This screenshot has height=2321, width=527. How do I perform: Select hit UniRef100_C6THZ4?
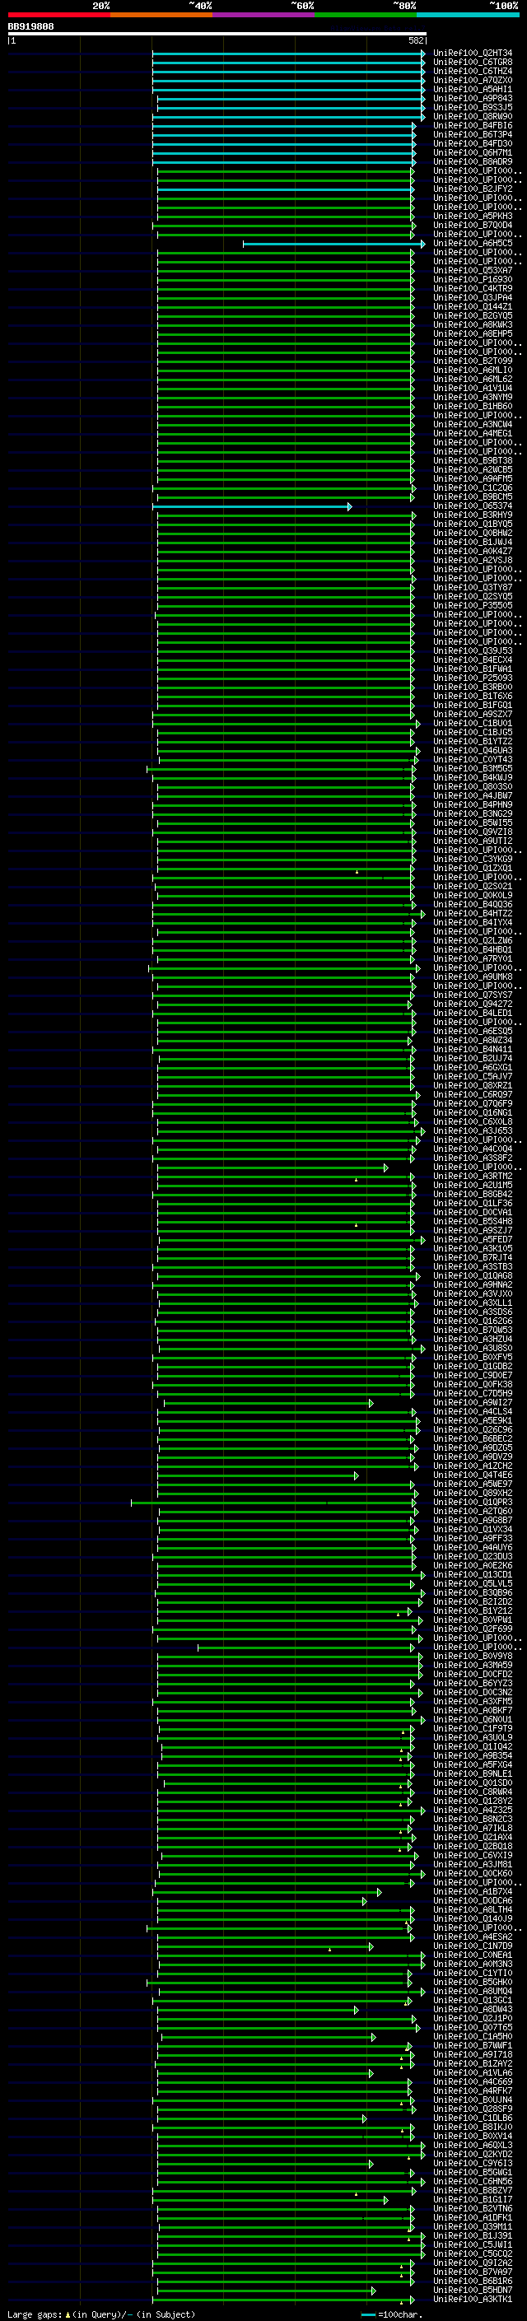click(473, 71)
